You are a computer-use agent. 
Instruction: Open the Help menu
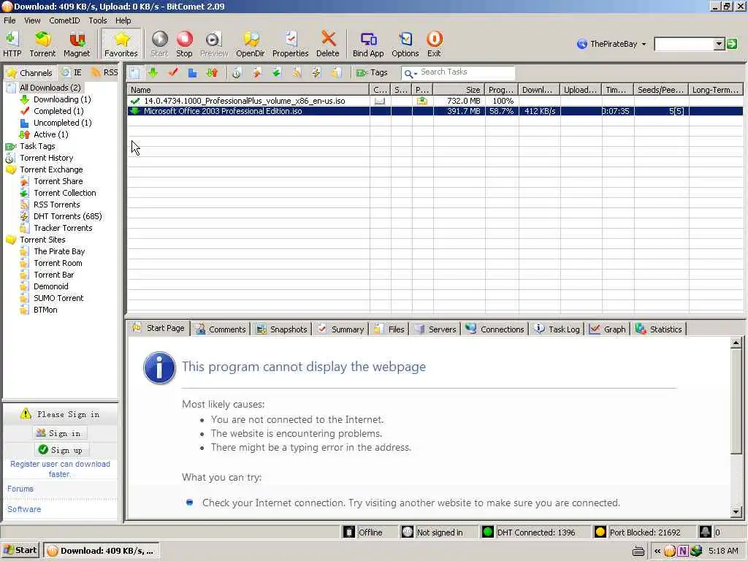tap(123, 20)
